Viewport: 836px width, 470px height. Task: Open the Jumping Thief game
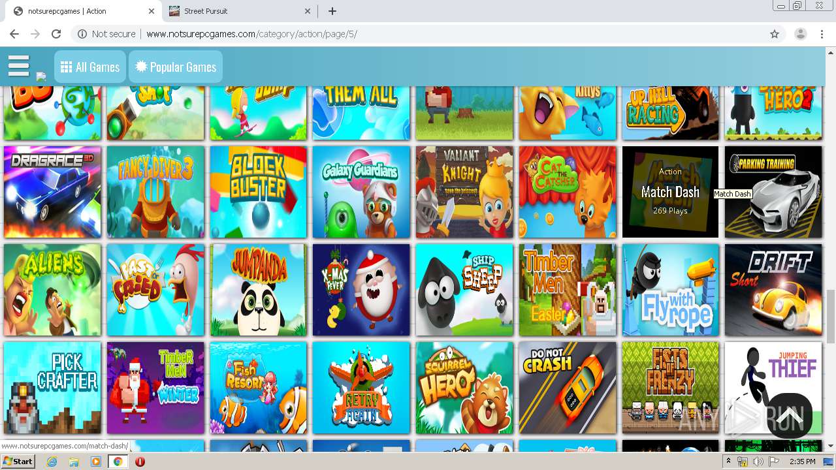773,388
